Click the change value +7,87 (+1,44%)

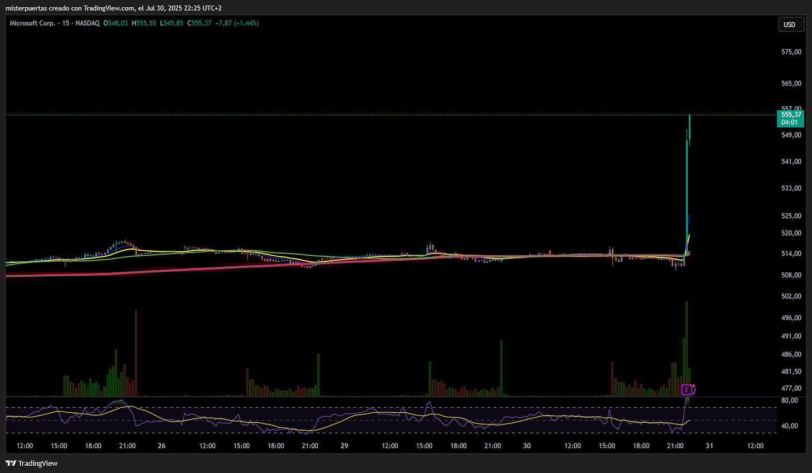pyautogui.click(x=237, y=23)
